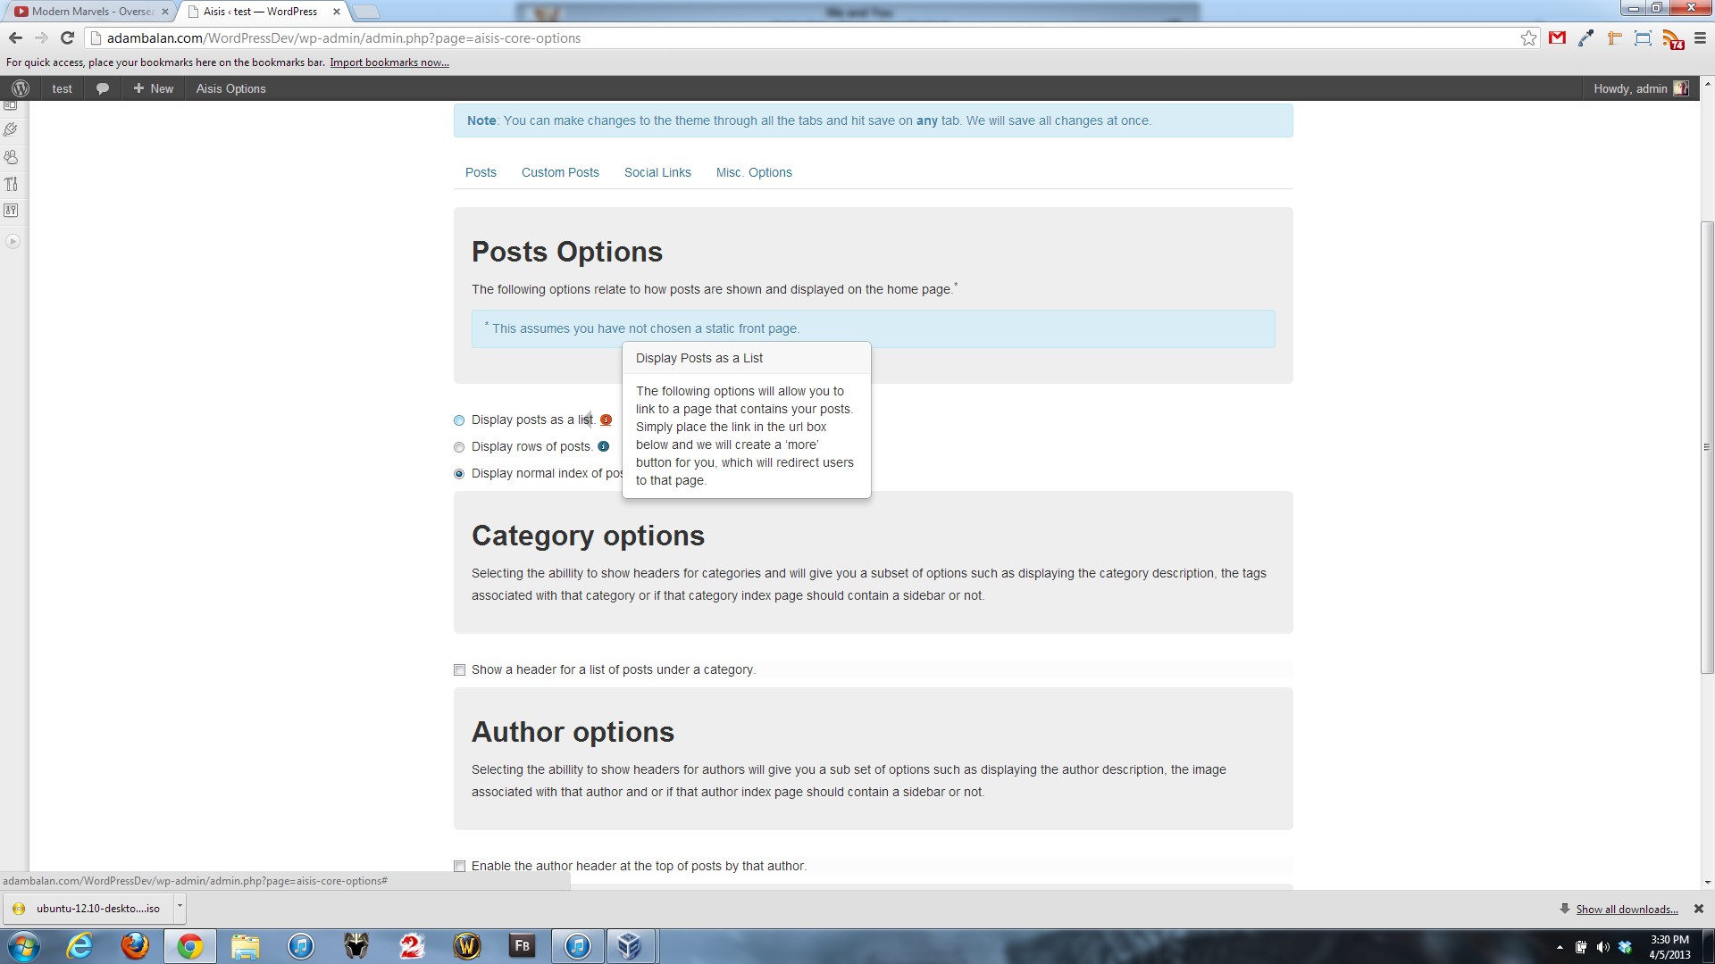Open the Posts tab
1715x964 pixels.
[480, 170]
